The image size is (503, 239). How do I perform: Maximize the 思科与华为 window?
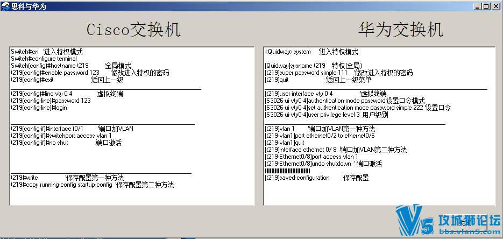coord(487,6)
